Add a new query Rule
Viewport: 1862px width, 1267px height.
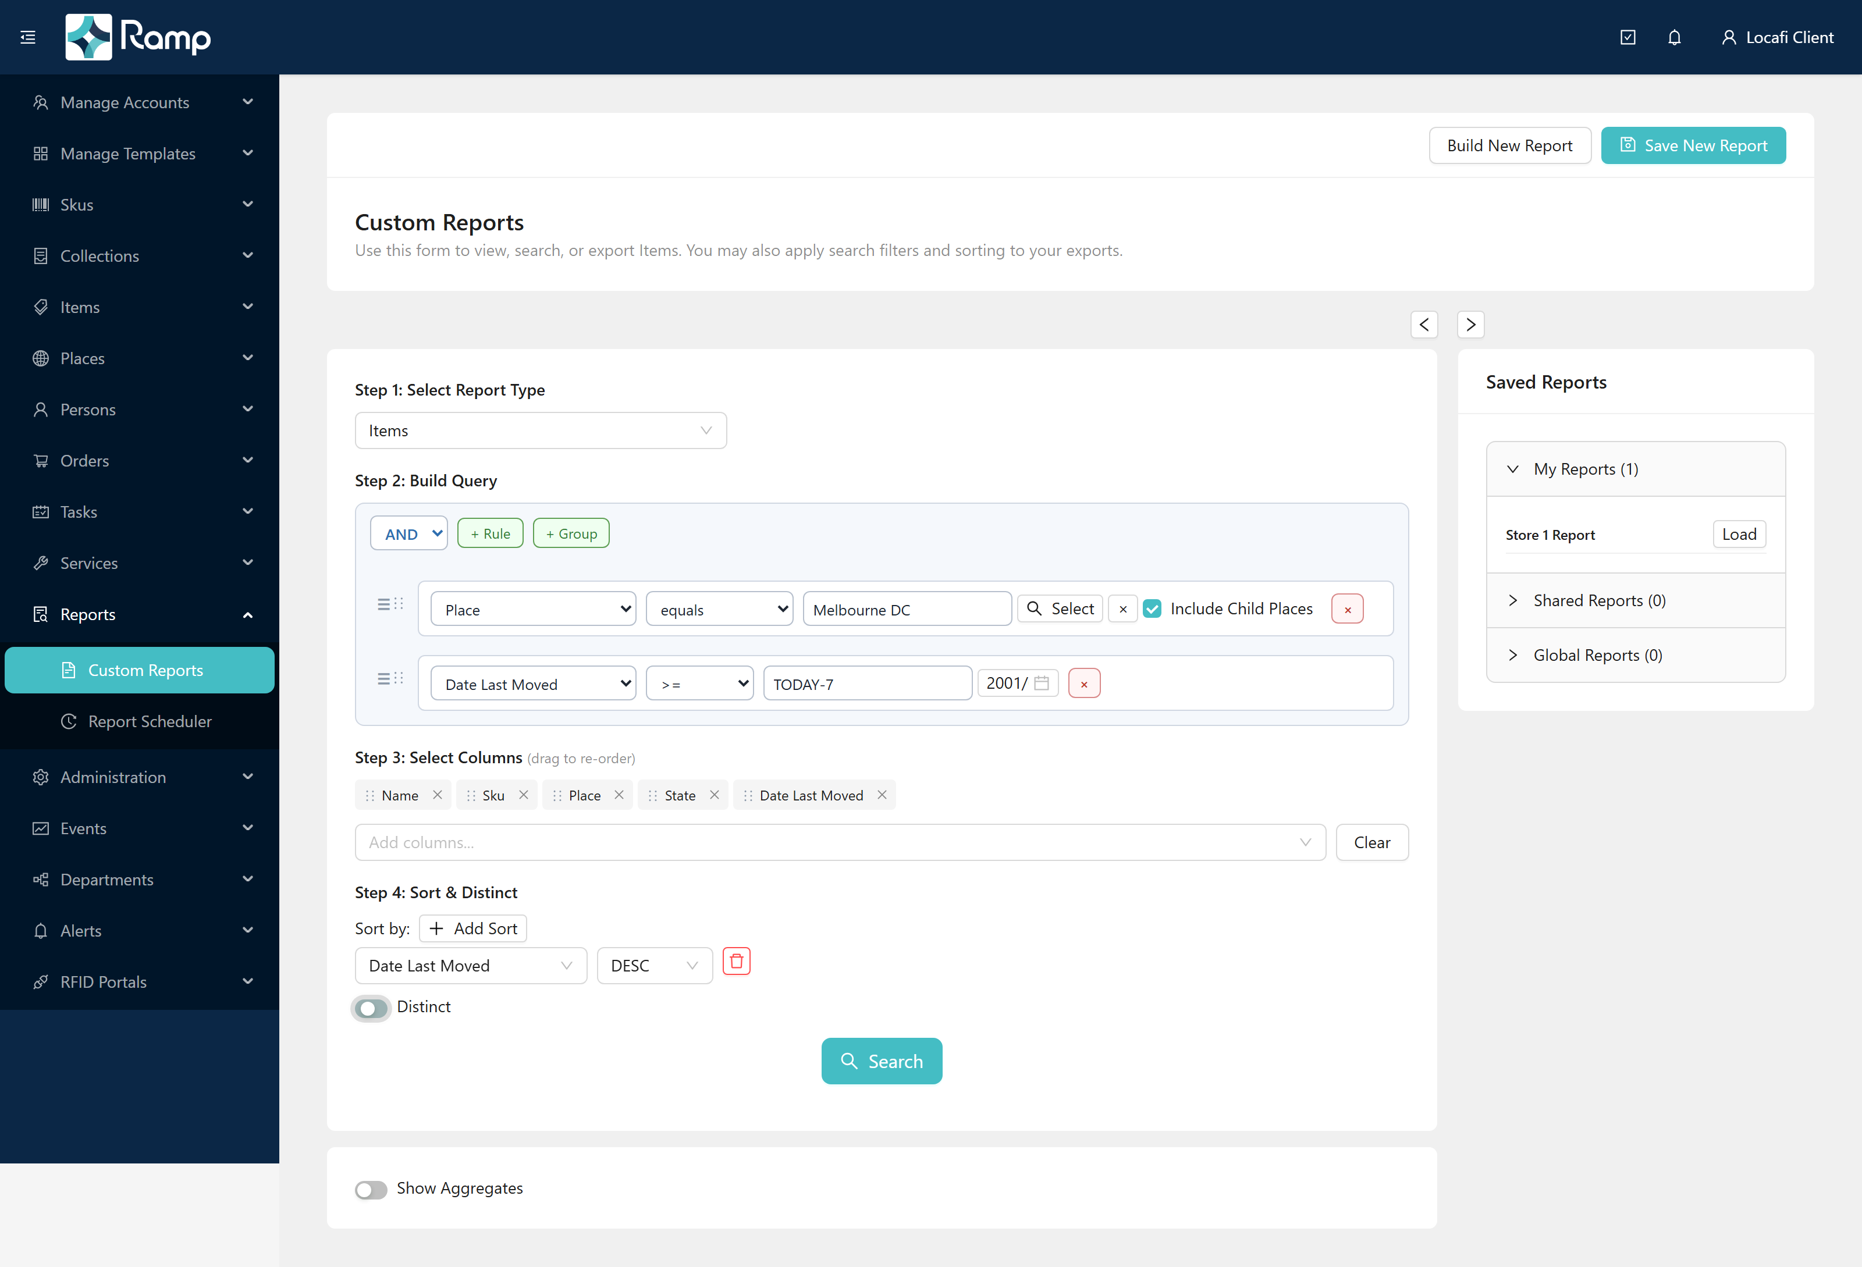point(491,533)
